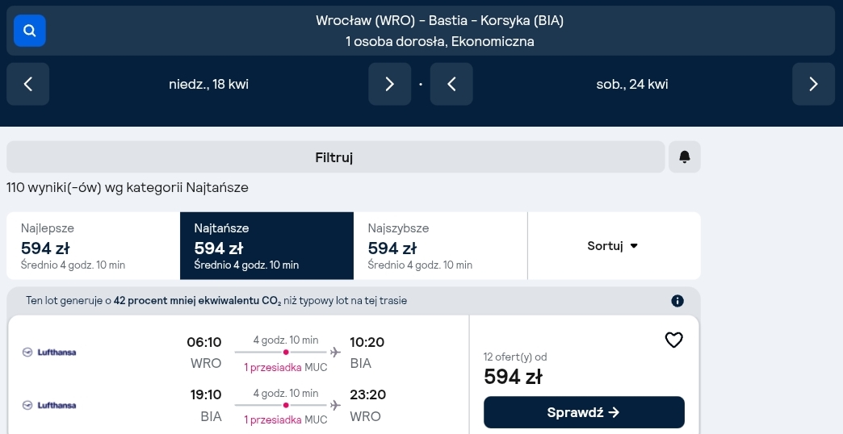Go to next return date after 24 kwi
843x434 pixels.
pos(813,84)
